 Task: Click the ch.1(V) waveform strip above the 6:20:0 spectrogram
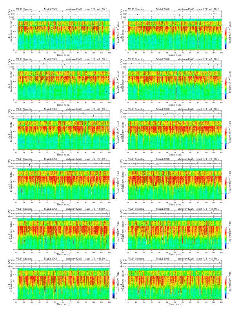pos(63,14)
